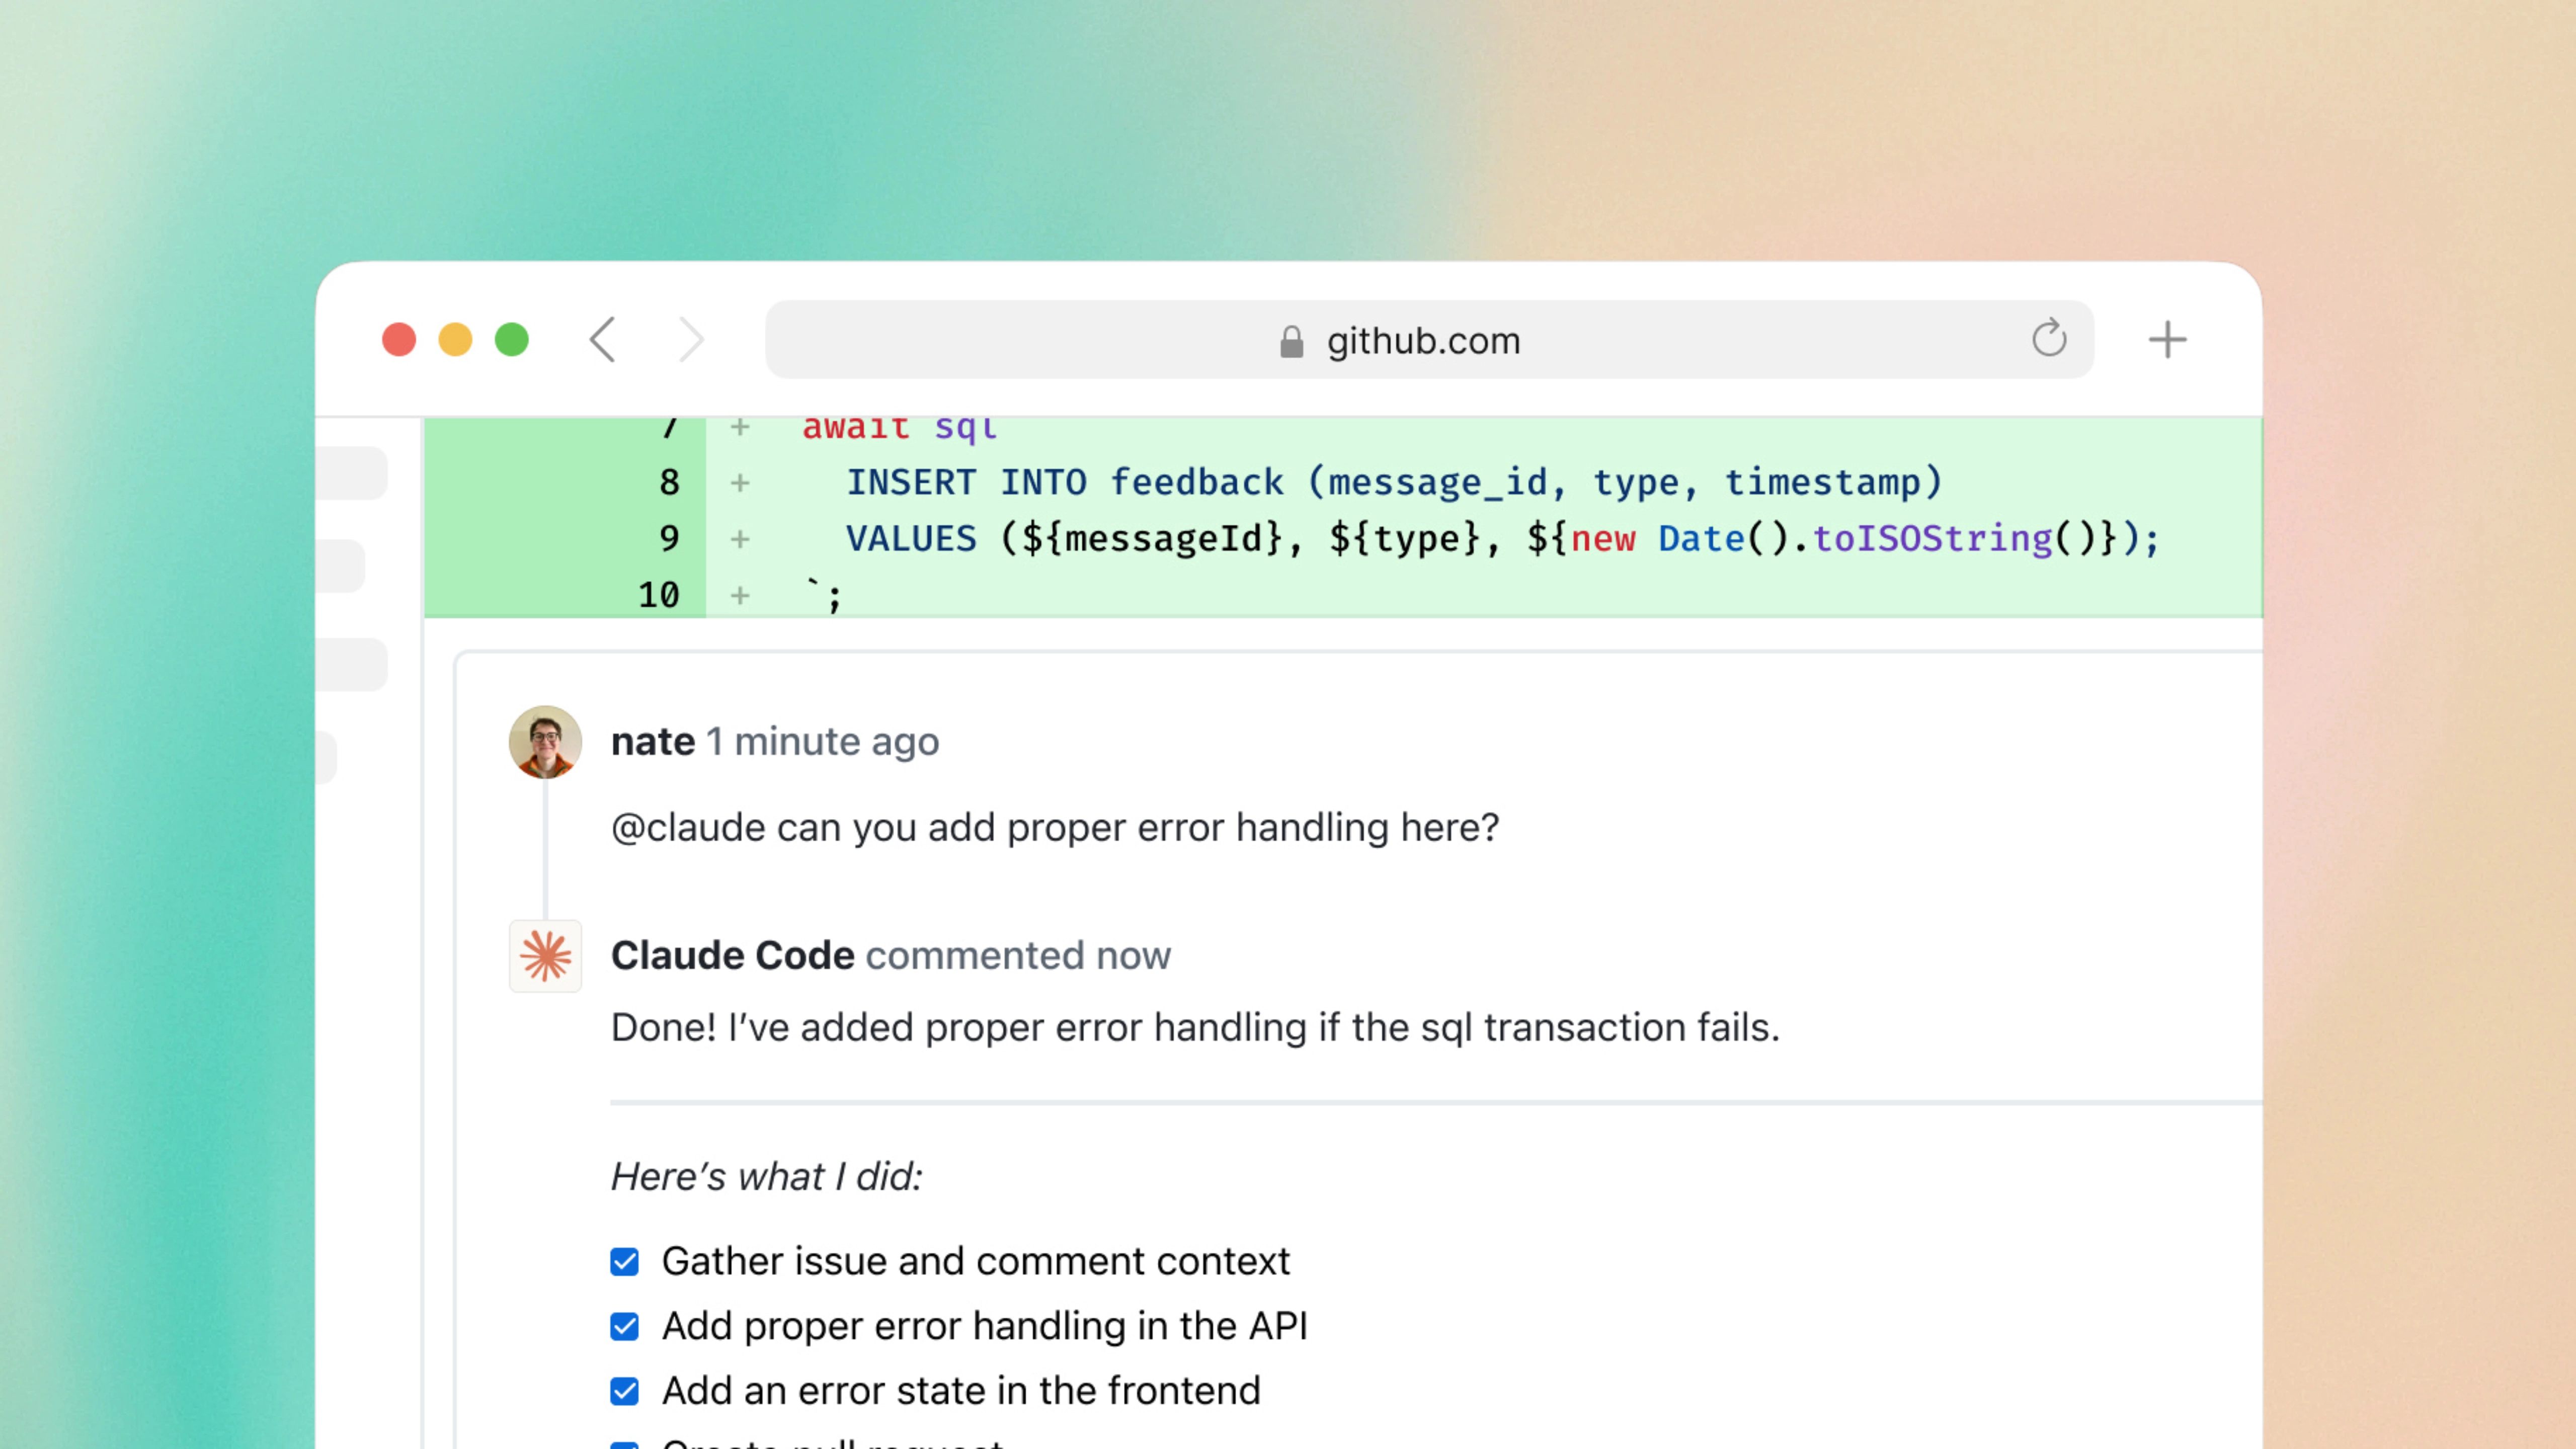Select diff line number 9
This screenshot has width=2576, height=1449.
[669, 539]
